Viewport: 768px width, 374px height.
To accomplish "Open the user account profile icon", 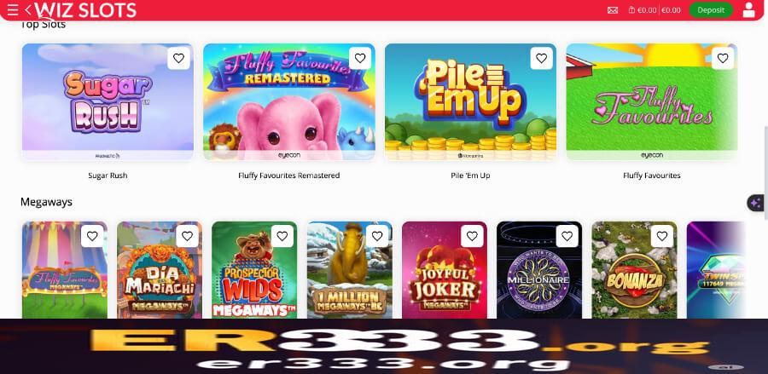I will point(748,9).
